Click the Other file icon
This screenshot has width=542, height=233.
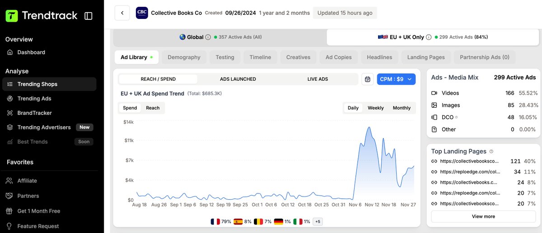(434, 129)
